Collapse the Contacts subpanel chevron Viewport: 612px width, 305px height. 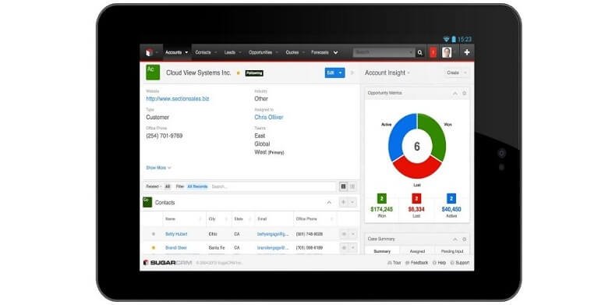click(x=329, y=202)
